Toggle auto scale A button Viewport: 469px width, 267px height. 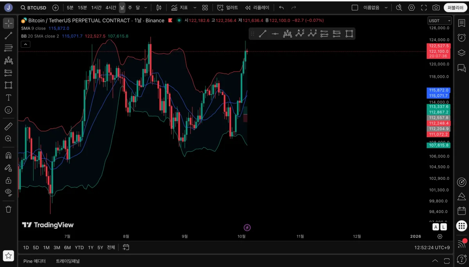[436, 227]
